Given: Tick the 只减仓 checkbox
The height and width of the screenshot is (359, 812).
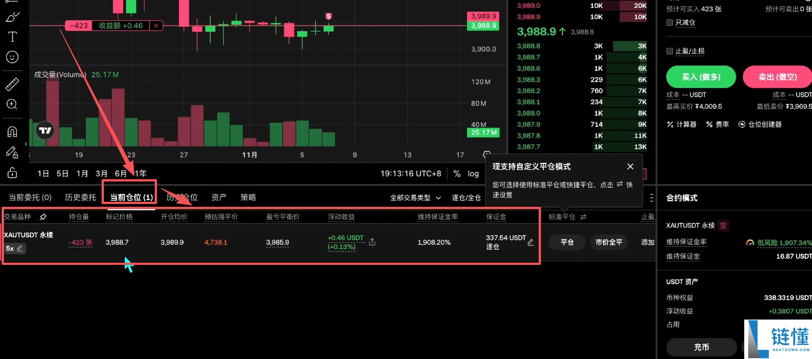Looking at the screenshot, I should [x=671, y=23].
